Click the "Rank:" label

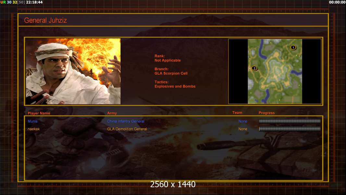pos(160,56)
